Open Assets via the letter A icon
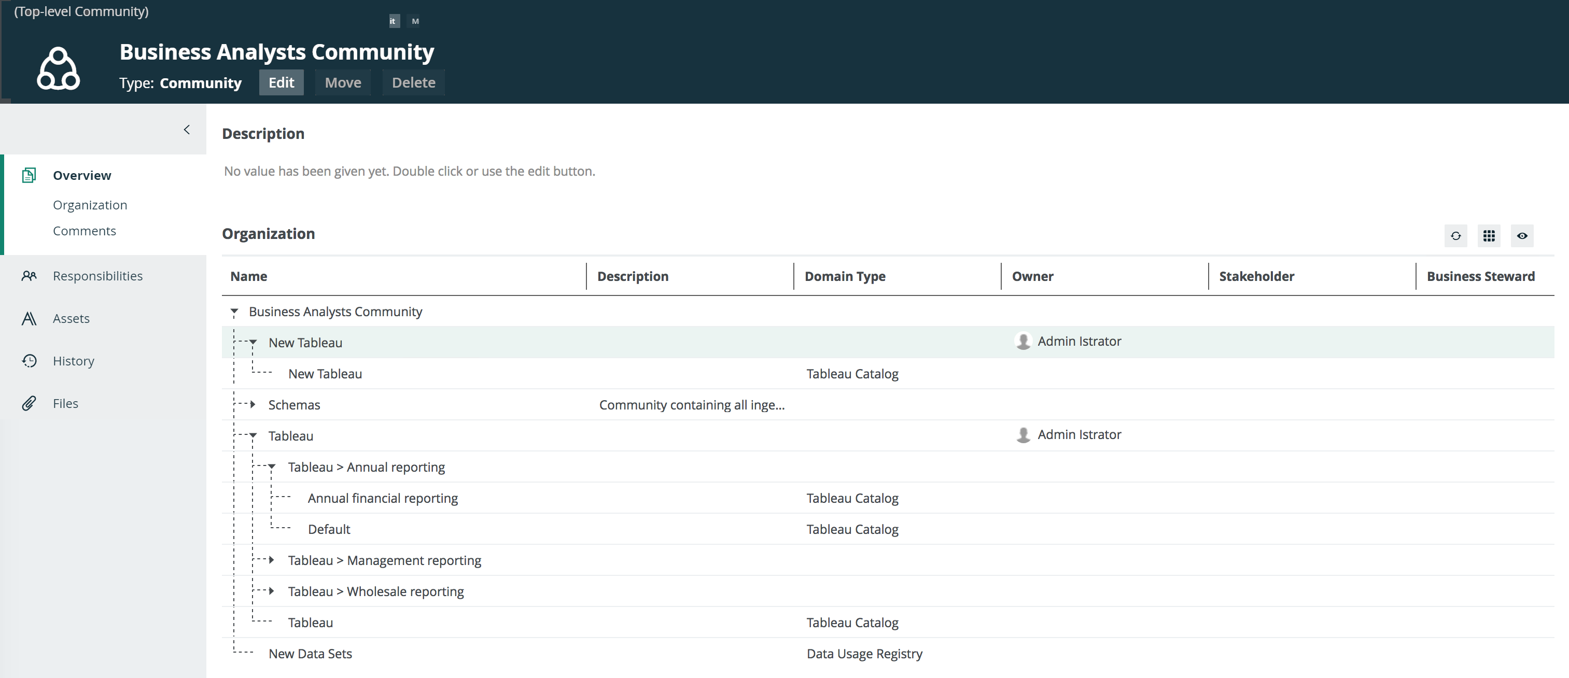 point(29,319)
